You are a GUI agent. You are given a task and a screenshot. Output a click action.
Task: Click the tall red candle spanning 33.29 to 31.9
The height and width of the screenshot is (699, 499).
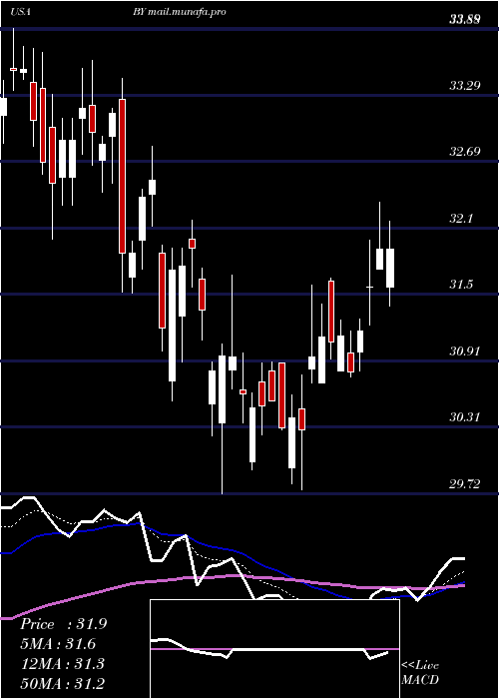click(x=122, y=176)
